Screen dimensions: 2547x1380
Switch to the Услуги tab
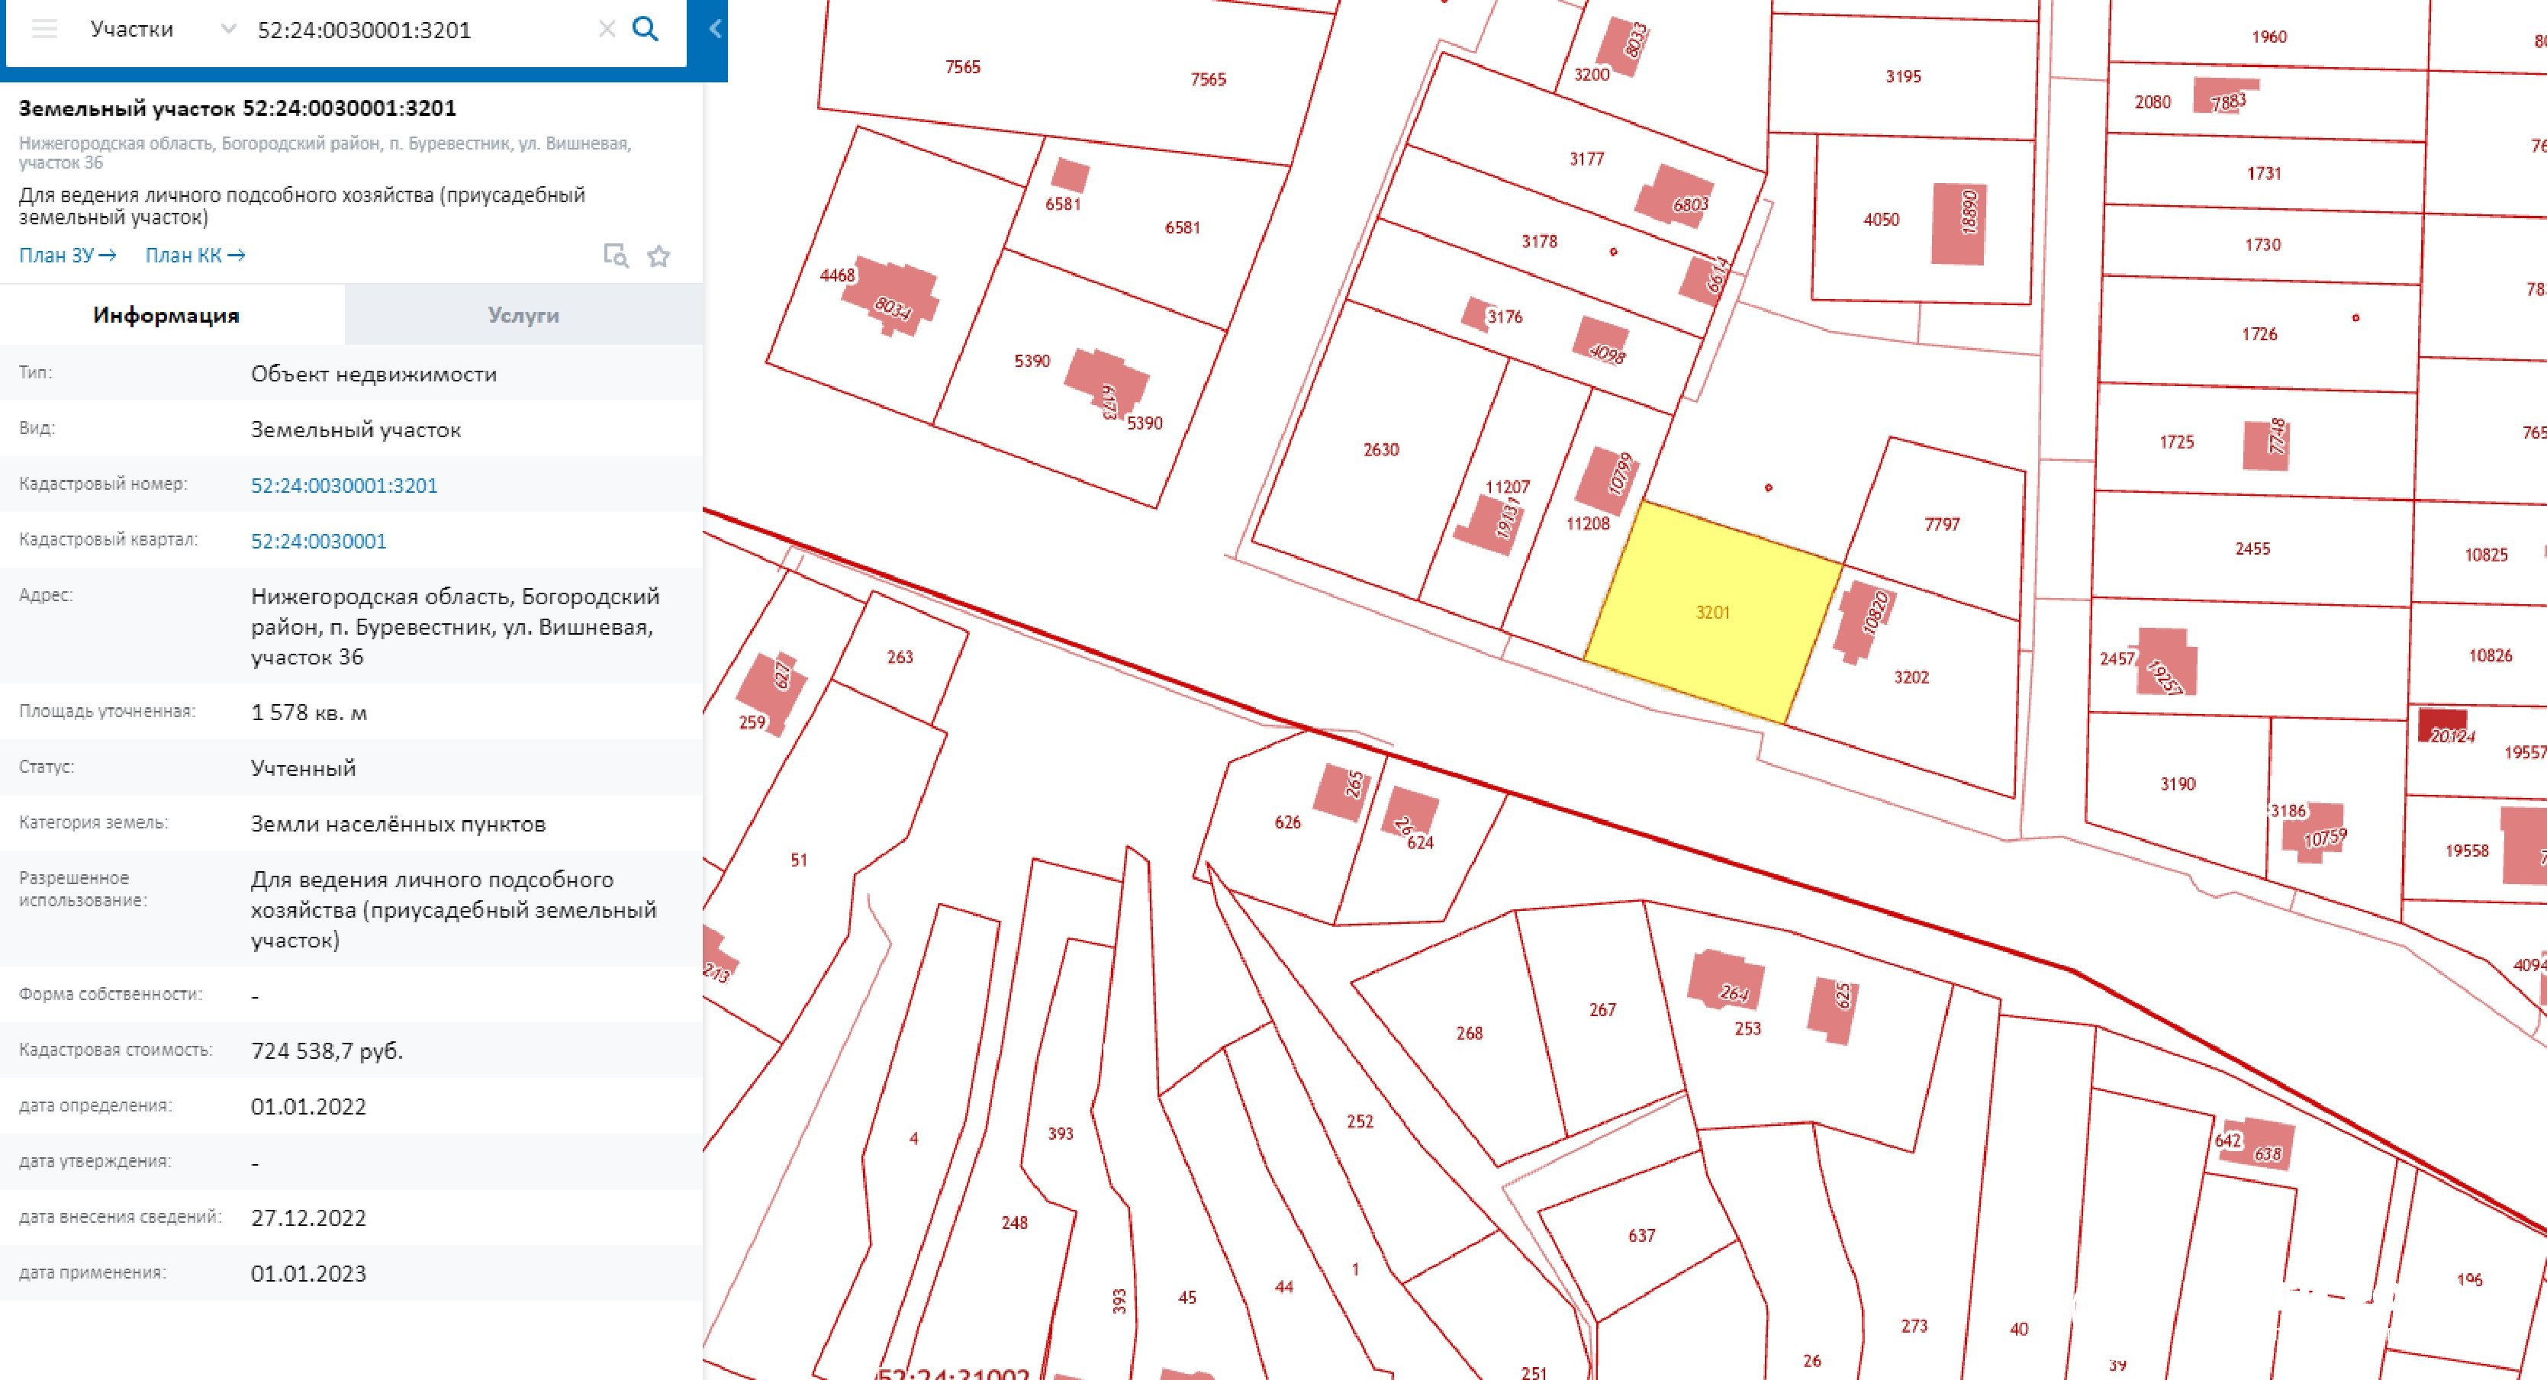point(523,315)
